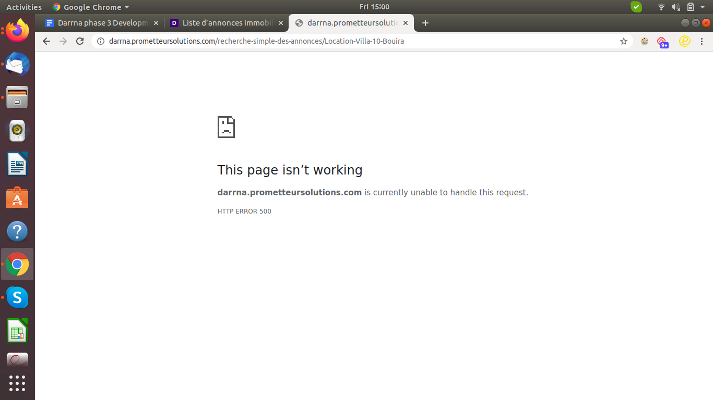713x400 pixels.
Task: Open the Files manager in dock
Action: [17, 97]
